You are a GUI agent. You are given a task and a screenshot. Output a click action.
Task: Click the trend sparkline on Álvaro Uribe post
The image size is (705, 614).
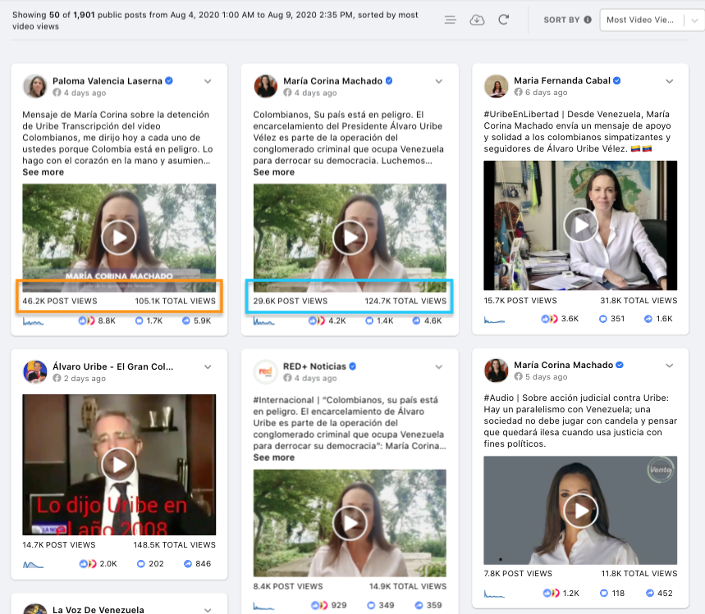coord(33,564)
